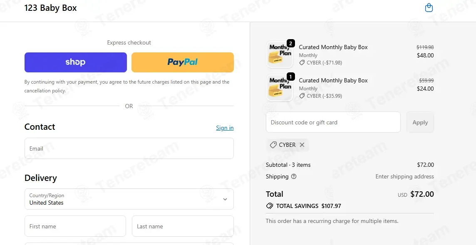Select the First name field
This screenshot has width=476, height=245.
(x=75, y=226)
